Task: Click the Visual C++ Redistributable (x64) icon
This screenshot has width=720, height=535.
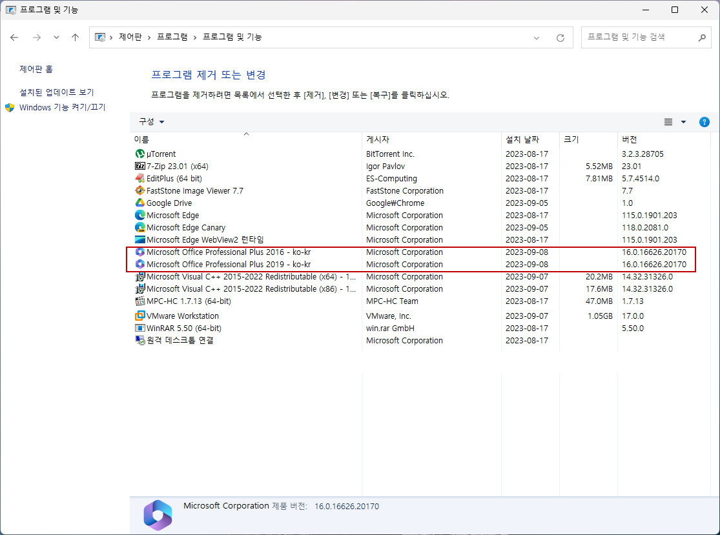Action: (x=140, y=277)
